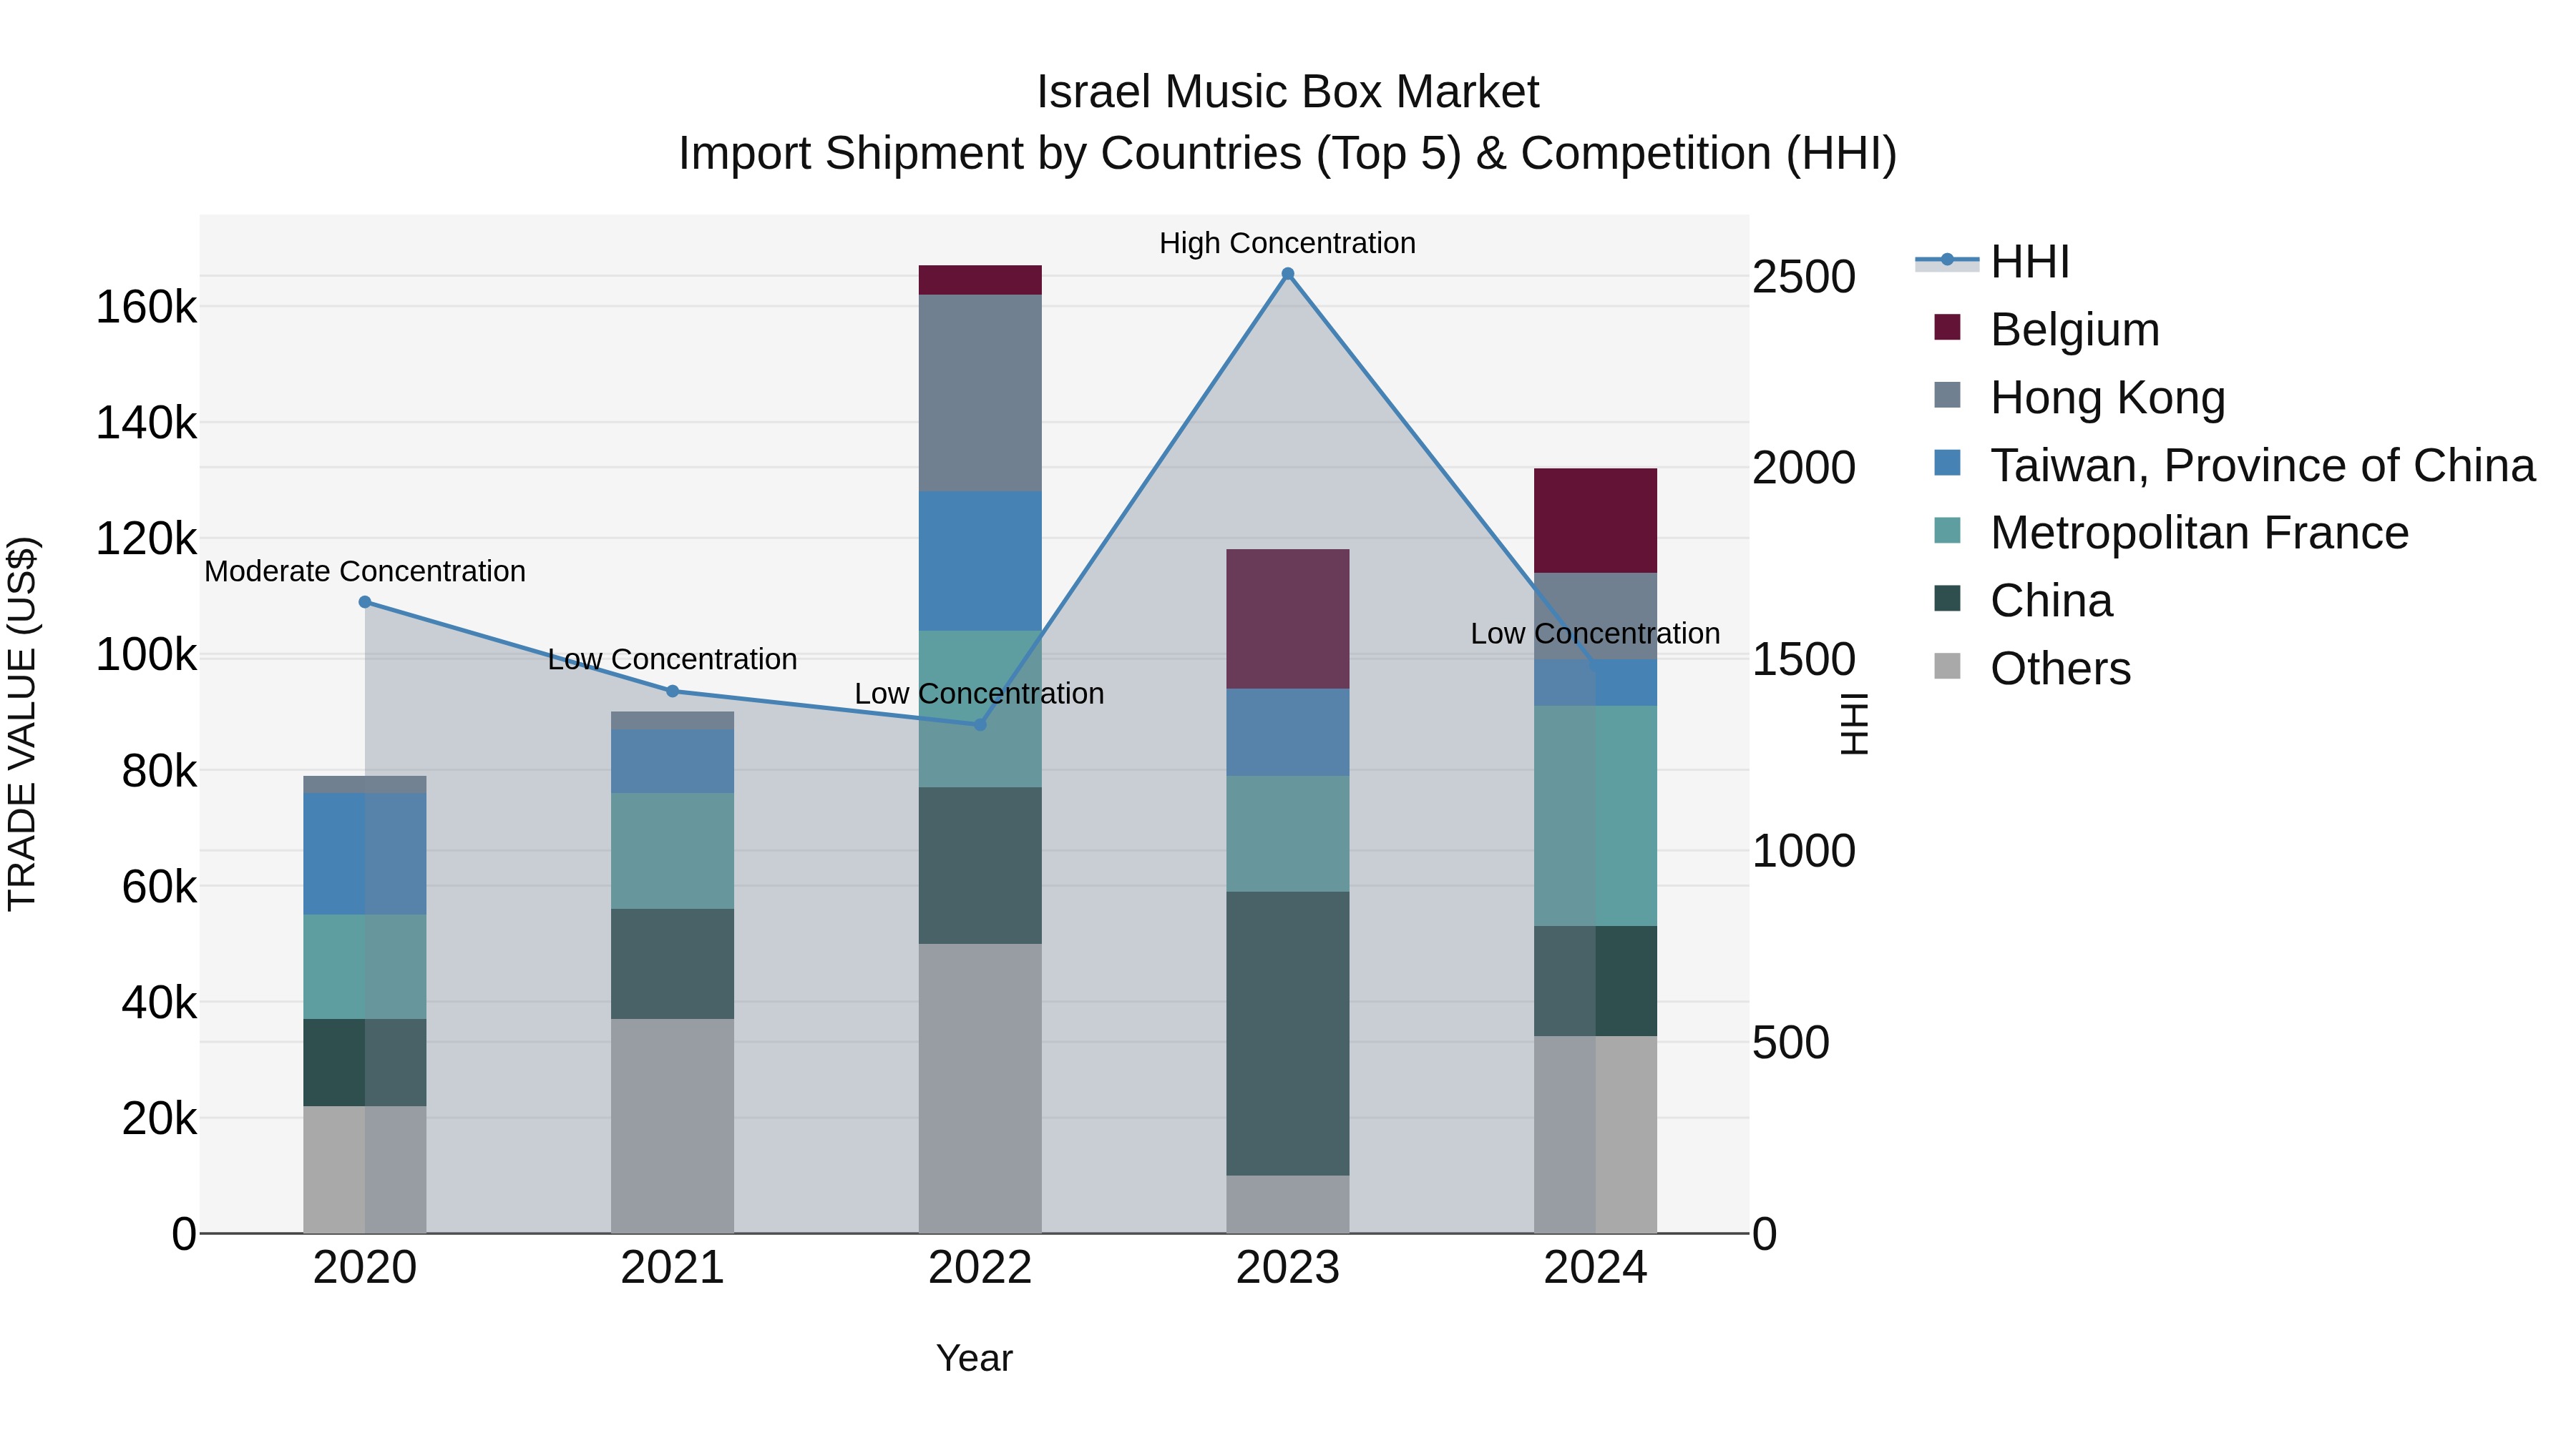Click the 'TRADE VALUE (US$)' axis title
The width and height of the screenshot is (2576, 1448).
click(22, 724)
